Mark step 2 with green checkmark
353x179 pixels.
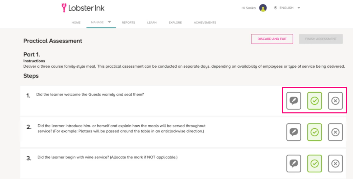click(x=315, y=132)
